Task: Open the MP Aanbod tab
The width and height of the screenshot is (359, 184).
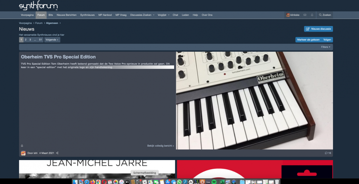Action: 105,15
